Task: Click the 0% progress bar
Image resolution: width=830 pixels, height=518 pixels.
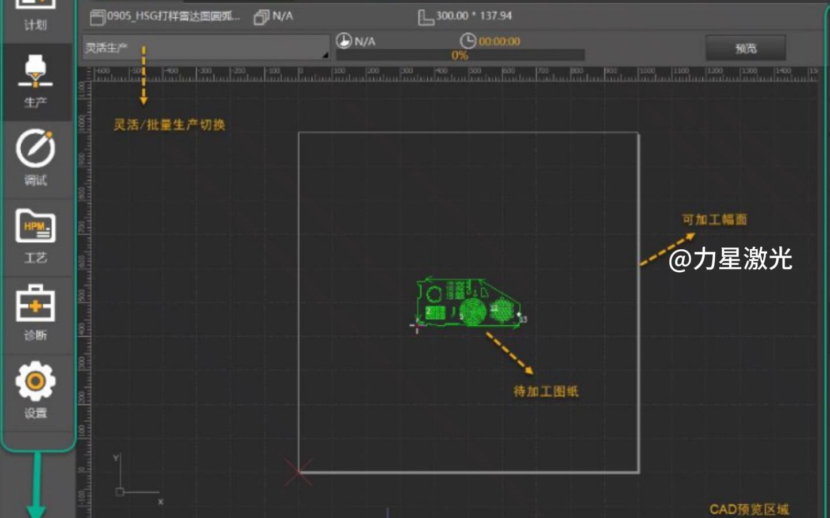Action: tap(460, 55)
